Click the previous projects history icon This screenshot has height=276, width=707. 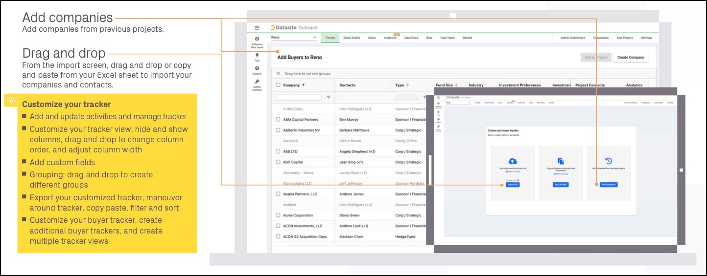coord(609,161)
